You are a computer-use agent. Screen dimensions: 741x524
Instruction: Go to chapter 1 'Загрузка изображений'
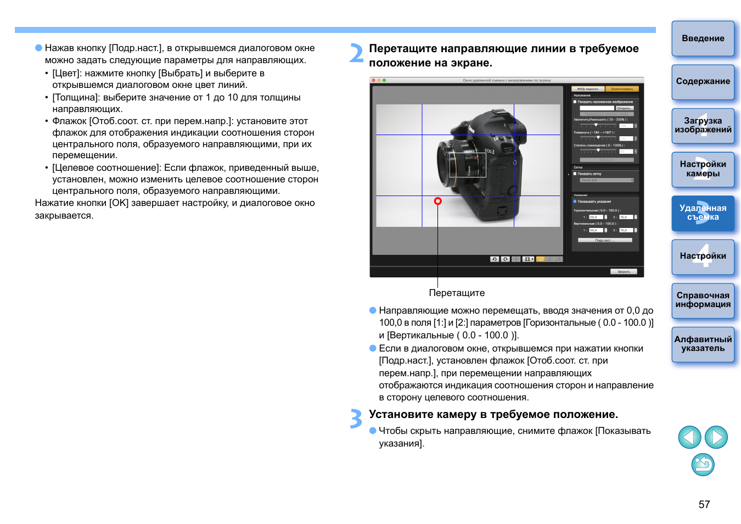pyautogui.click(x=703, y=125)
